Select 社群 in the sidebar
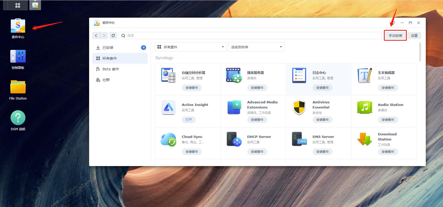Screen dimensions: 443x207 click(x=120, y=80)
